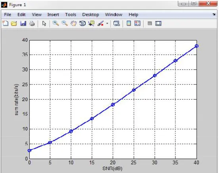Click the data marker at SNR 25

pyautogui.click(x=134, y=90)
